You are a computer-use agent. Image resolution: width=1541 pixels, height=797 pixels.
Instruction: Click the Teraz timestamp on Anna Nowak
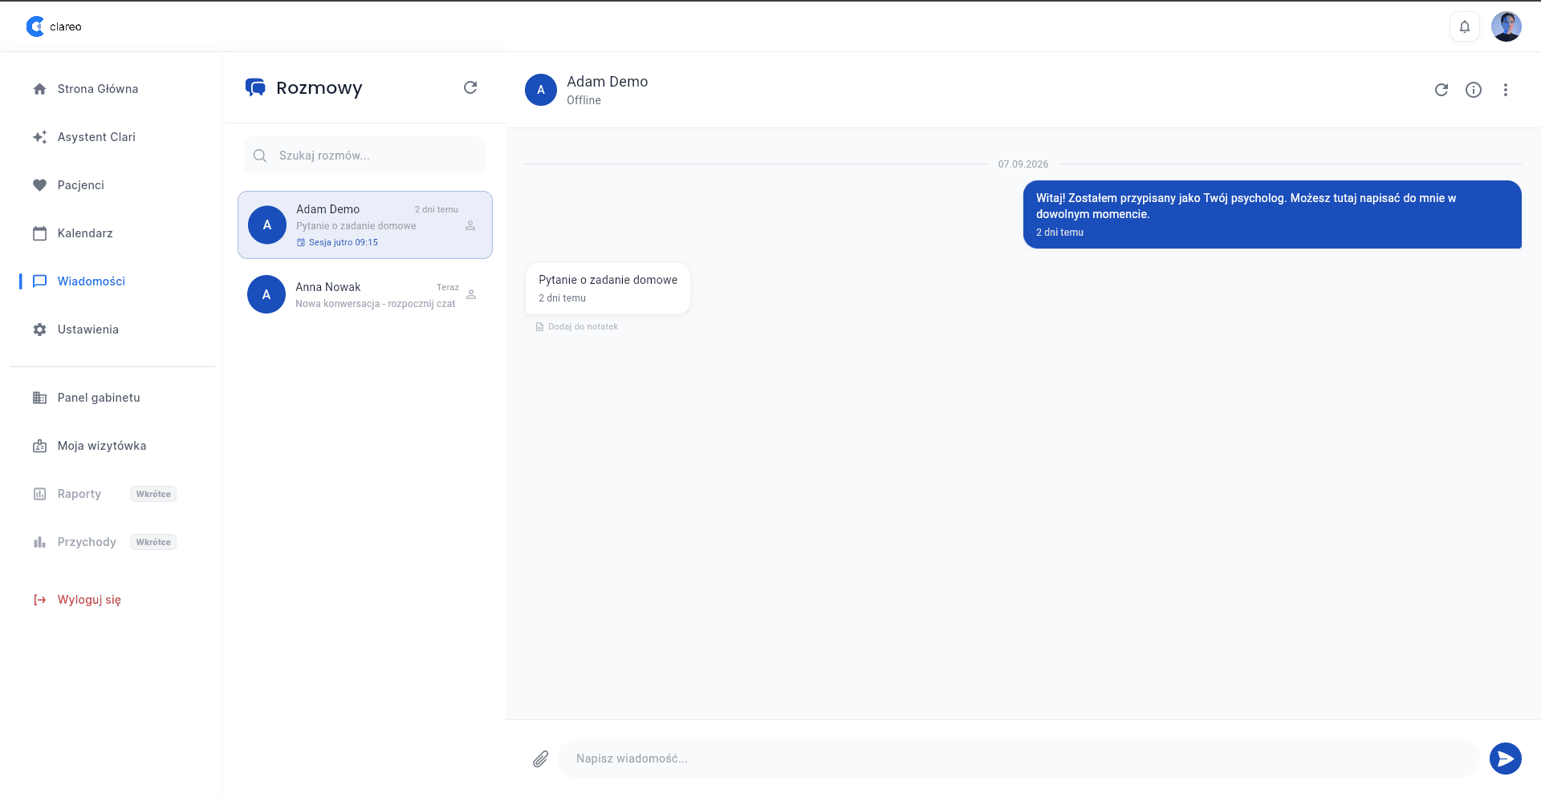point(448,287)
